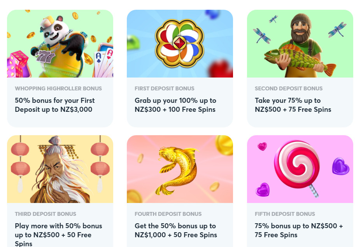Viewport: 361px width, 247px height.
Task: Open the Second Deposit Bonus label
Action: tap(289, 88)
